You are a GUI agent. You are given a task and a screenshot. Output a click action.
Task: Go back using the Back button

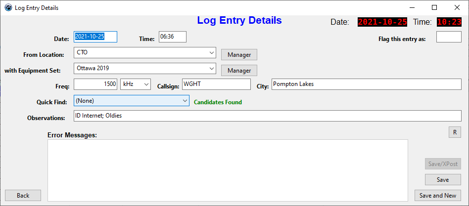[x=23, y=195]
